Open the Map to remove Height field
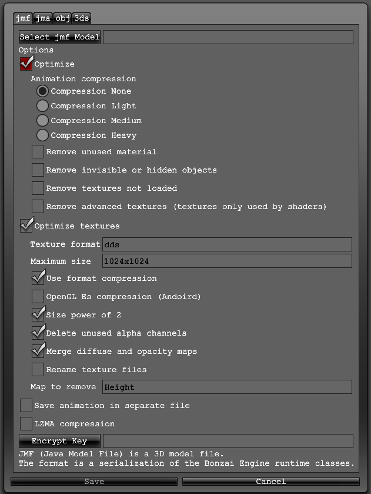The height and width of the screenshot is (494, 371). tap(227, 387)
